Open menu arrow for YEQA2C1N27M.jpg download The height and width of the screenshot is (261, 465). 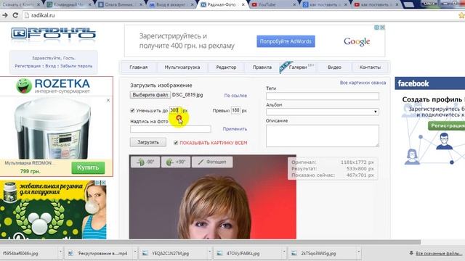click(210, 252)
